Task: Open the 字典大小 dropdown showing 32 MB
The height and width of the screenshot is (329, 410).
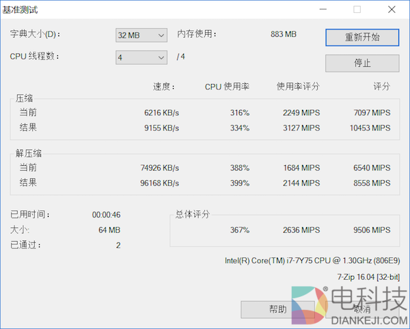Action: pos(141,35)
